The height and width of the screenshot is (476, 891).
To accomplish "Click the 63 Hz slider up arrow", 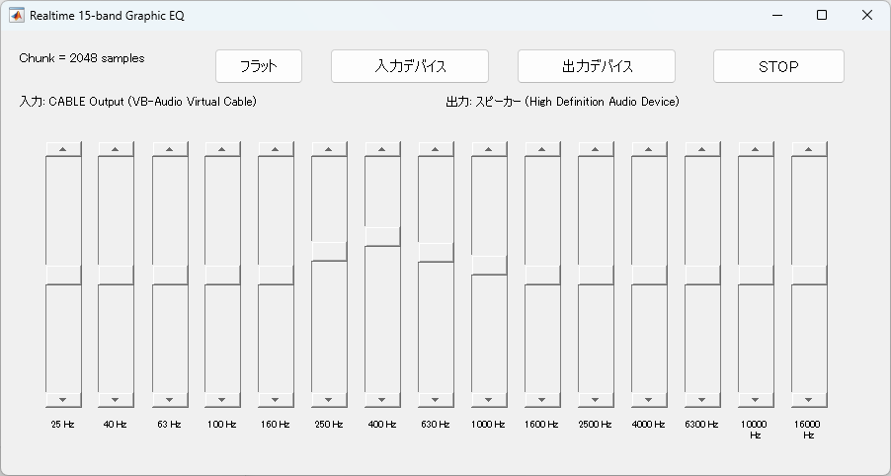I will (x=169, y=149).
